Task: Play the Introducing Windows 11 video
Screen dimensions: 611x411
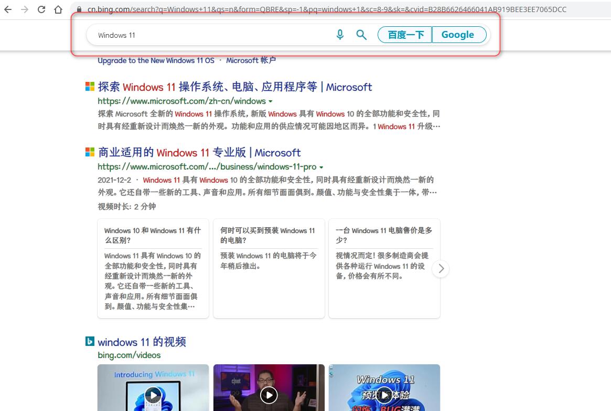Action: pos(153,394)
